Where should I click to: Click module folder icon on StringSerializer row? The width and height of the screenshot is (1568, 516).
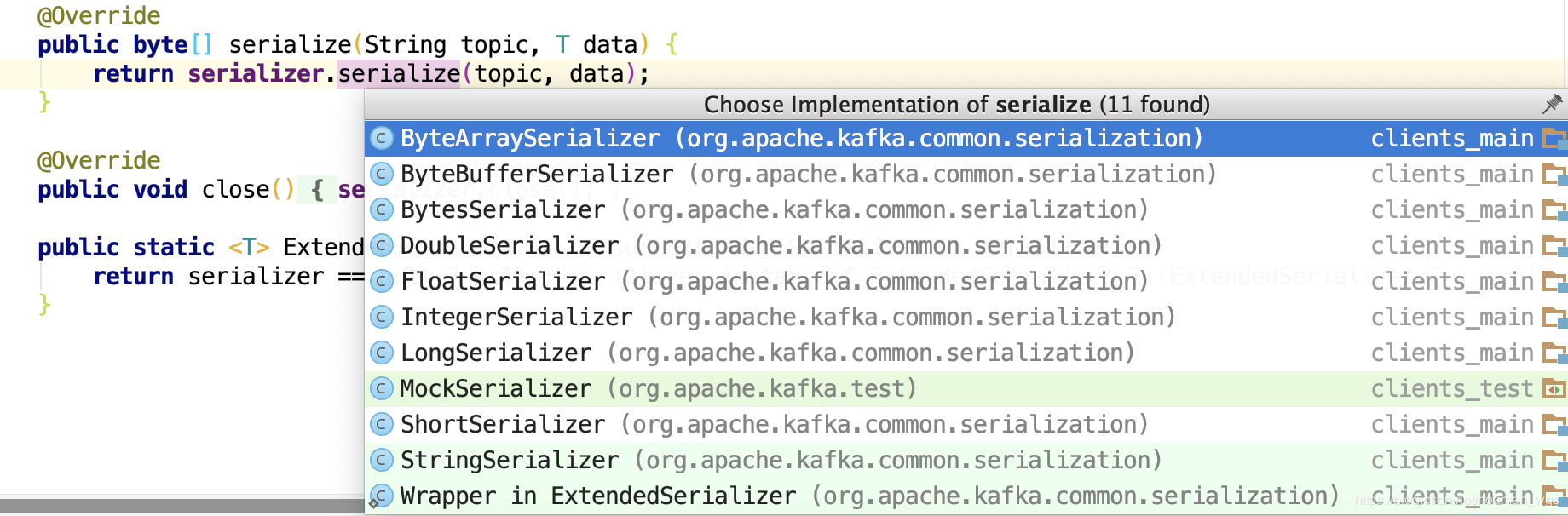(1554, 461)
